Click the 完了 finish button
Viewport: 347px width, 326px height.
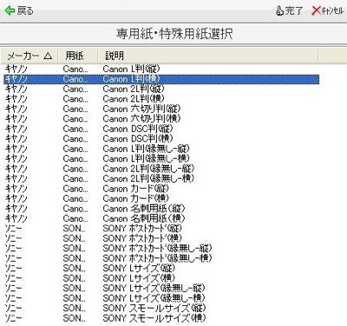[290, 11]
